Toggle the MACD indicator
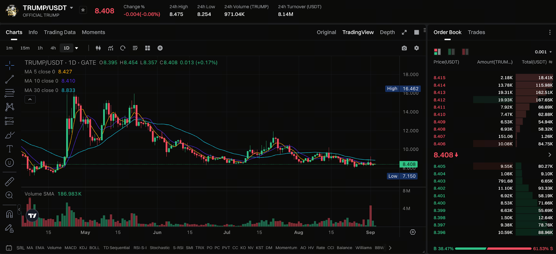Viewport: 556px width, 254px height. pos(71,248)
